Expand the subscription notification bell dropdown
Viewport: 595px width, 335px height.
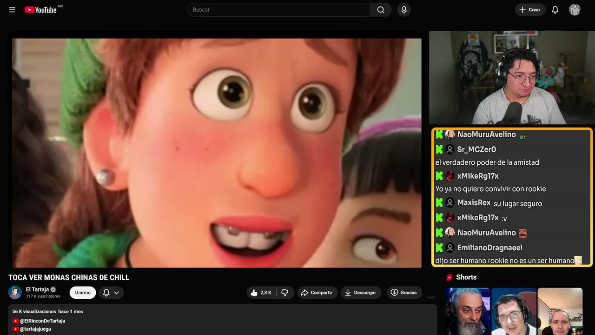[111, 293]
